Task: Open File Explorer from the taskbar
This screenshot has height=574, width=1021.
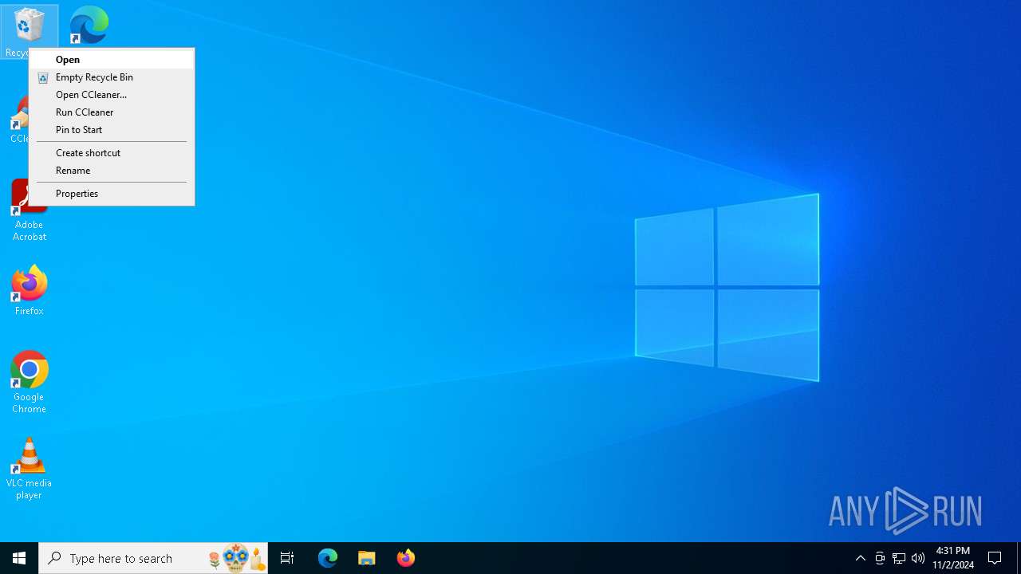Action: tap(367, 558)
